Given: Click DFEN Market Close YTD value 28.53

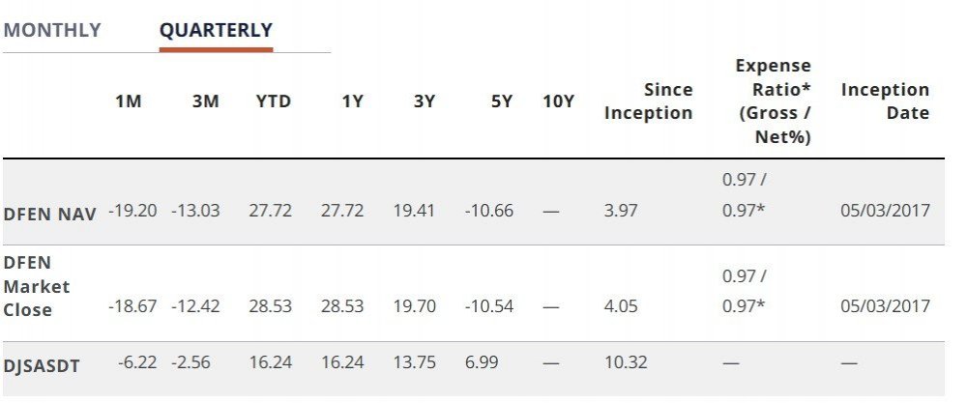Looking at the screenshot, I should (x=270, y=306).
